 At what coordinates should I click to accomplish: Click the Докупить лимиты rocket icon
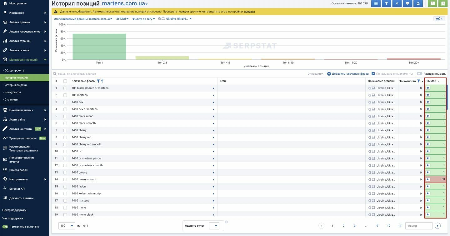pos(5,198)
